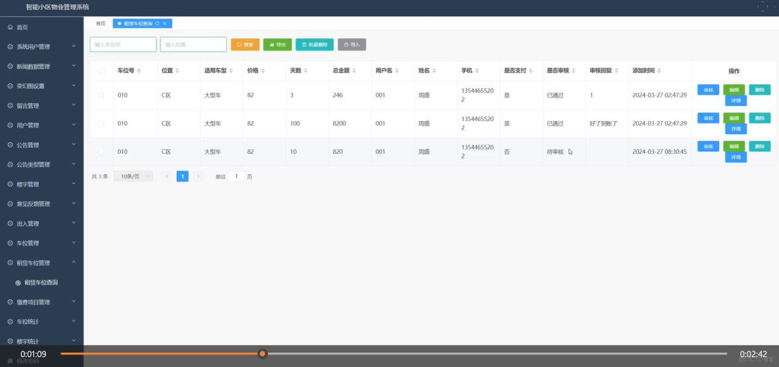Check the row with 总金额 8200
Screen dimensions: 779x367
[x=101, y=124]
